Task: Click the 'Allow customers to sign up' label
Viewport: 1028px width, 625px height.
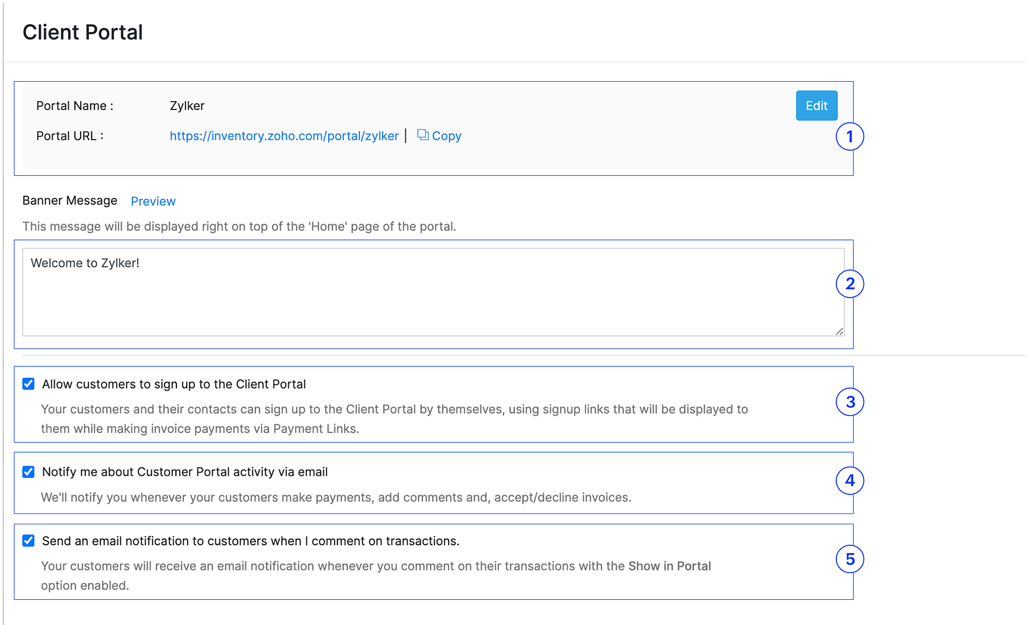Action: pos(174,384)
